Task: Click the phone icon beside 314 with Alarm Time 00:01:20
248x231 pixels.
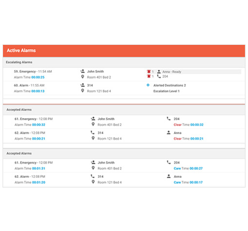Action: point(92,176)
